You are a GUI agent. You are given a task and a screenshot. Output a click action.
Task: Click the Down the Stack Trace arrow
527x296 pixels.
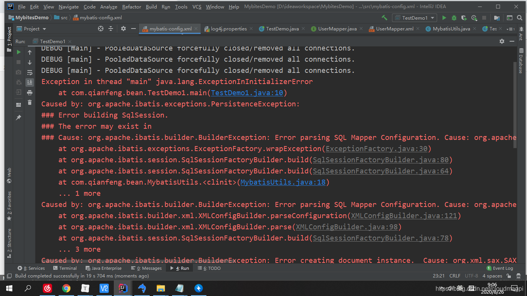pyautogui.click(x=30, y=62)
